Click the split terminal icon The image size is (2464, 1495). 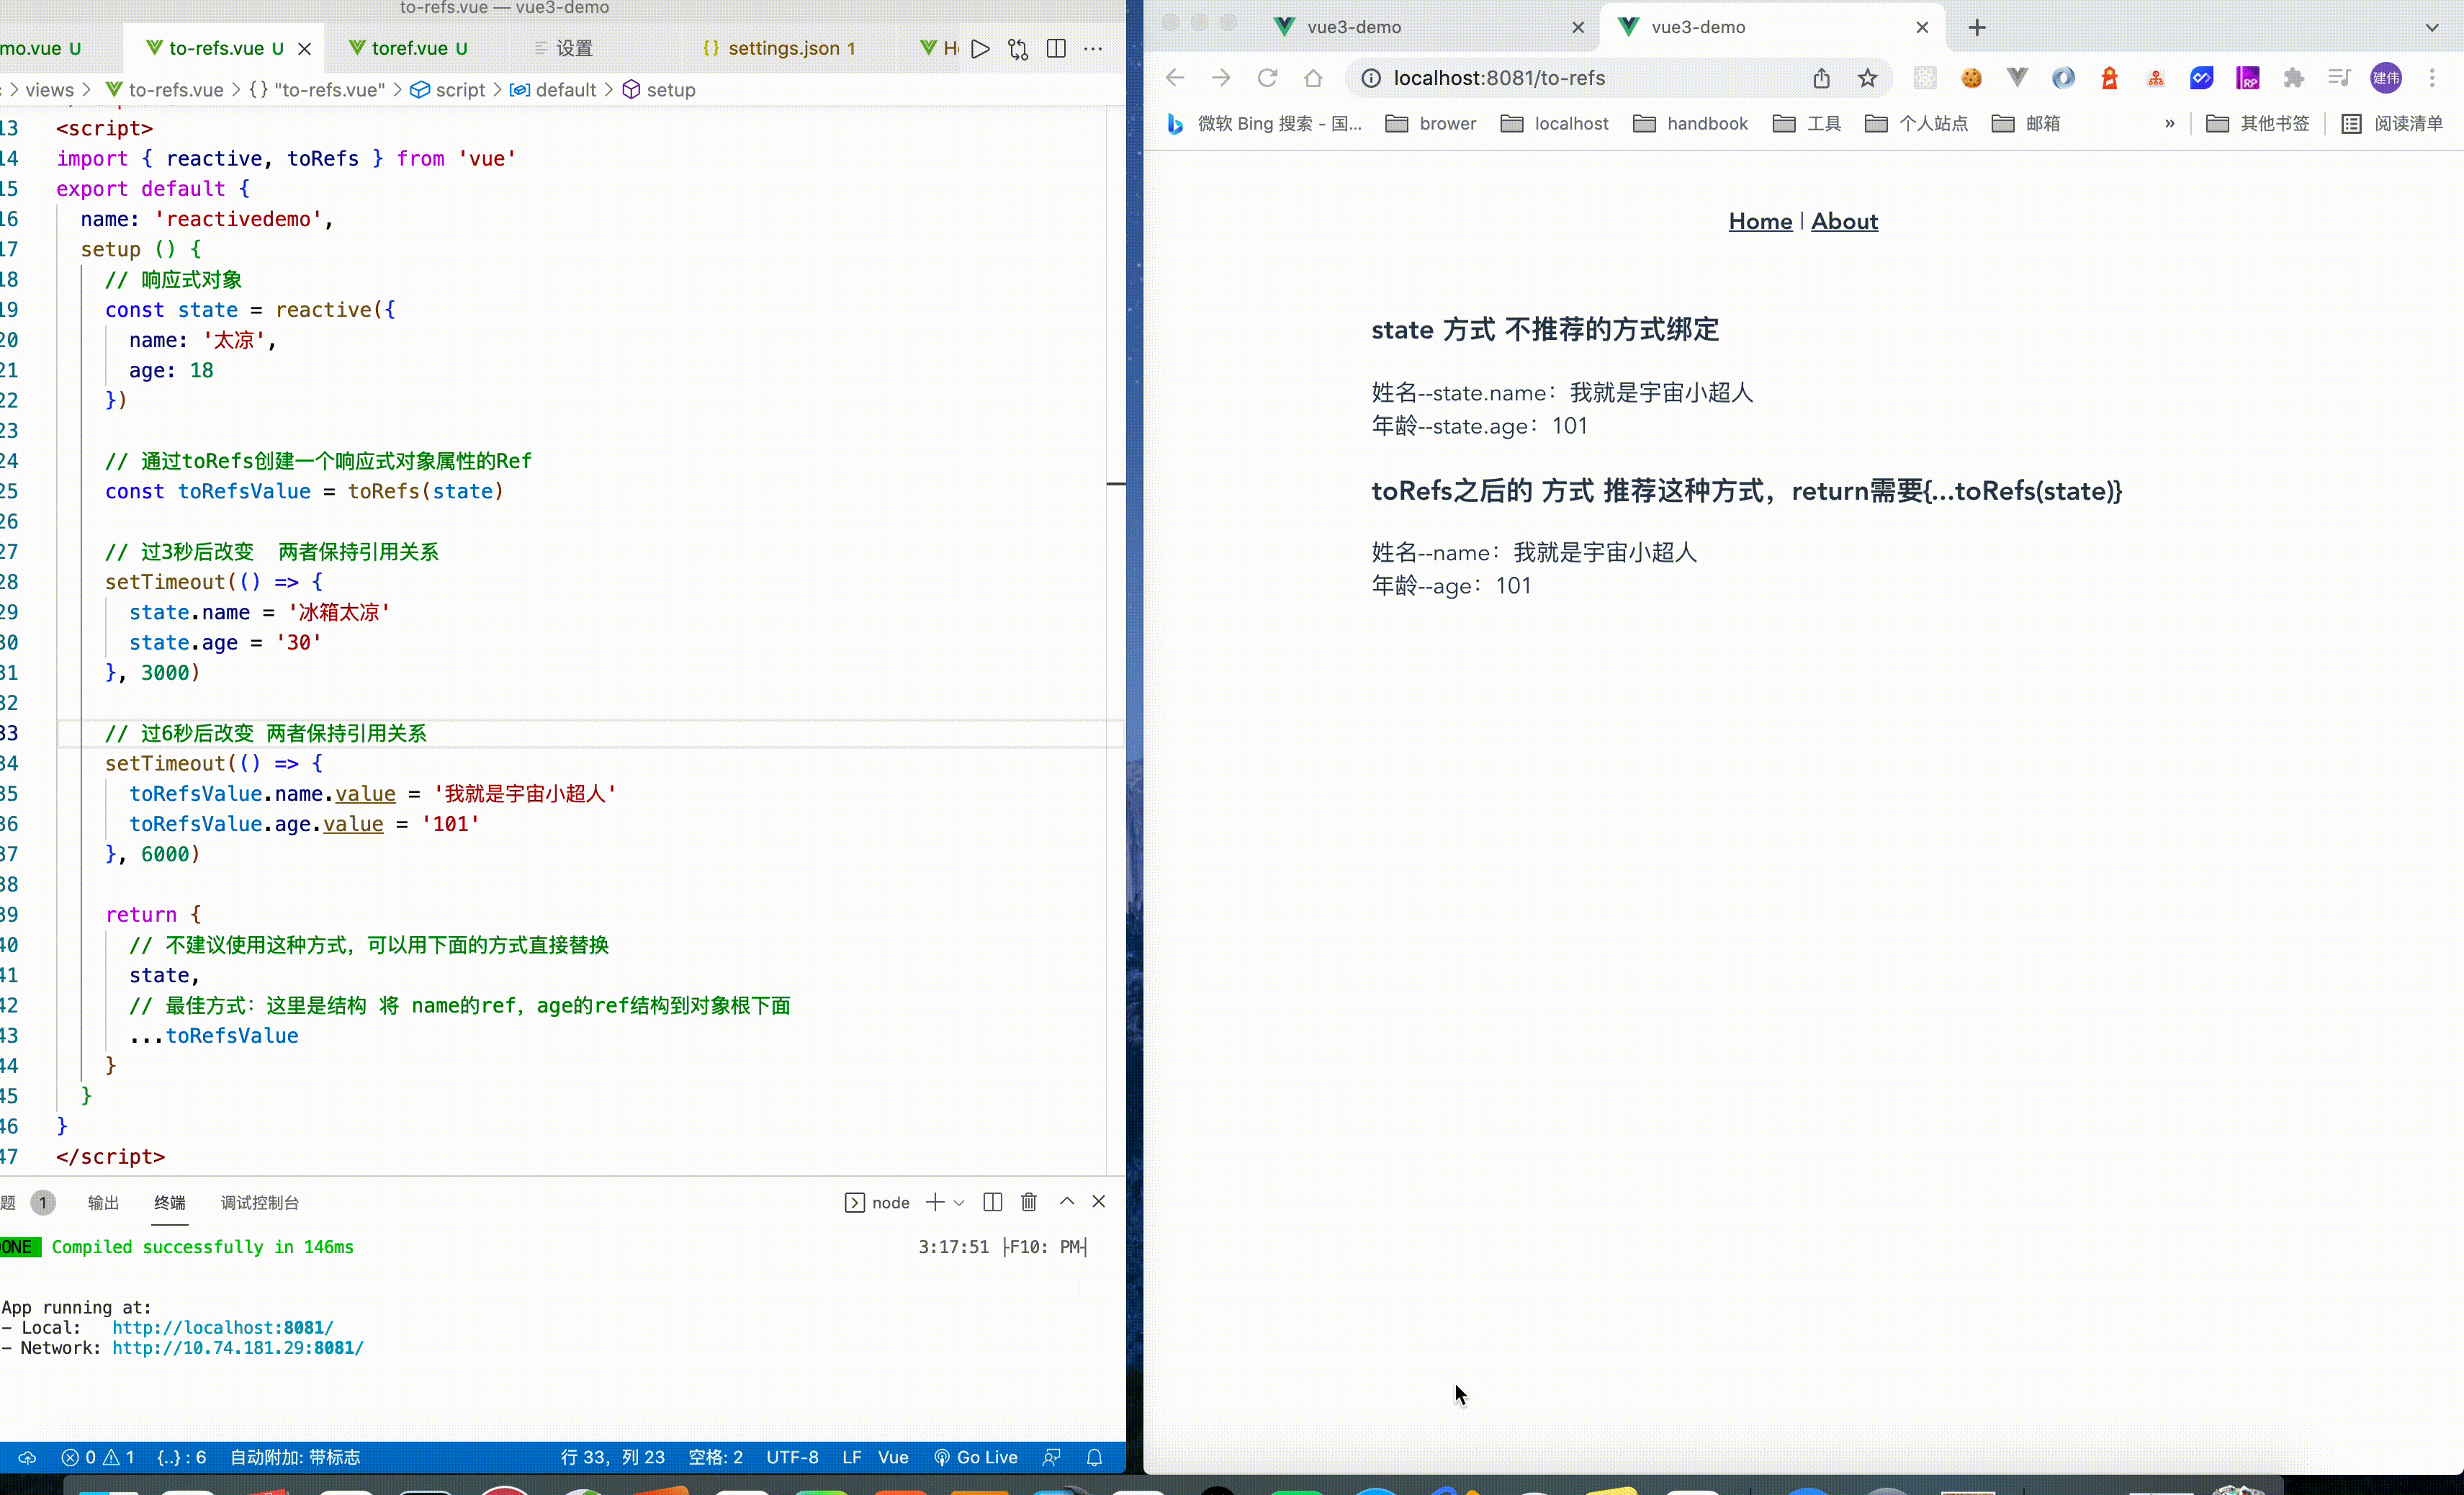[x=992, y=1202]
